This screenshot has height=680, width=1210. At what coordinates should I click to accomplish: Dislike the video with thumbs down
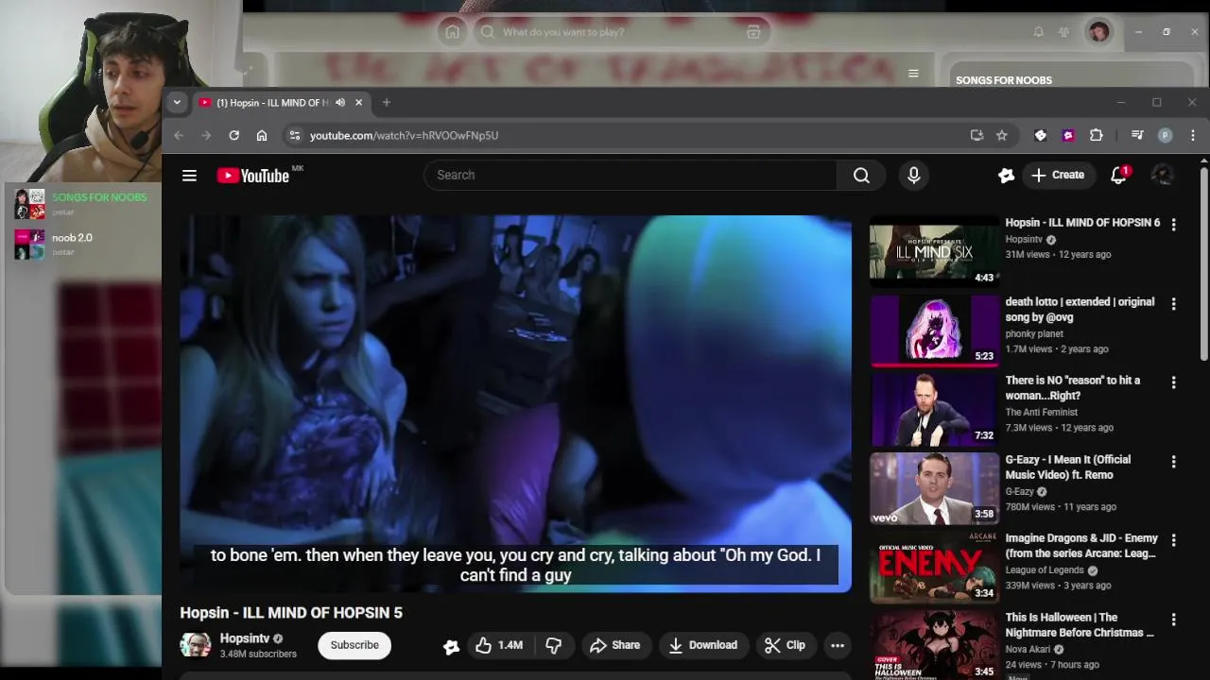[553, 645]
